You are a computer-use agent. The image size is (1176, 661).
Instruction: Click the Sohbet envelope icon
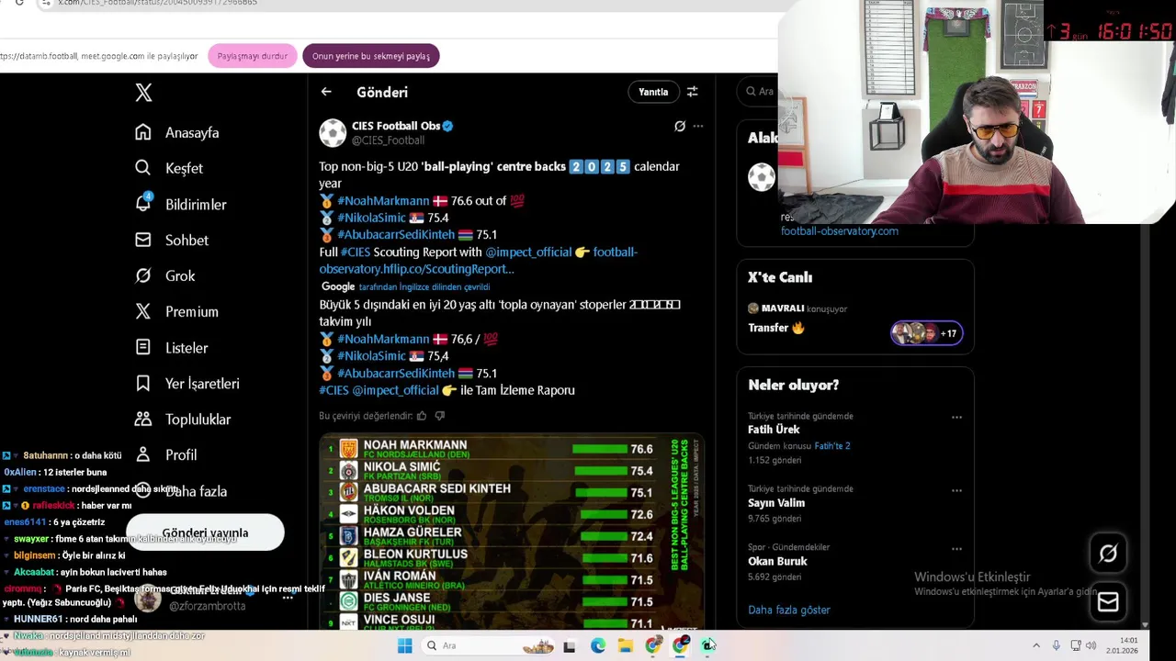[143, 240]
